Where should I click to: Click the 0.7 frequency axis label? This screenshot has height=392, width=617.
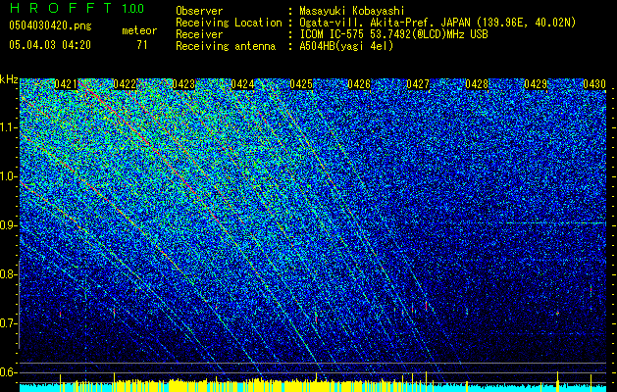point(9,323)
